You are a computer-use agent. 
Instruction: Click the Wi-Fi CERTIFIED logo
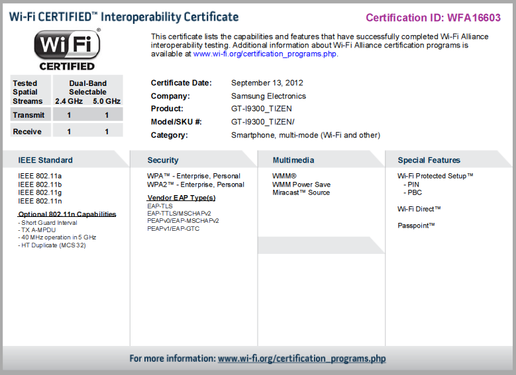coord(67,50)
